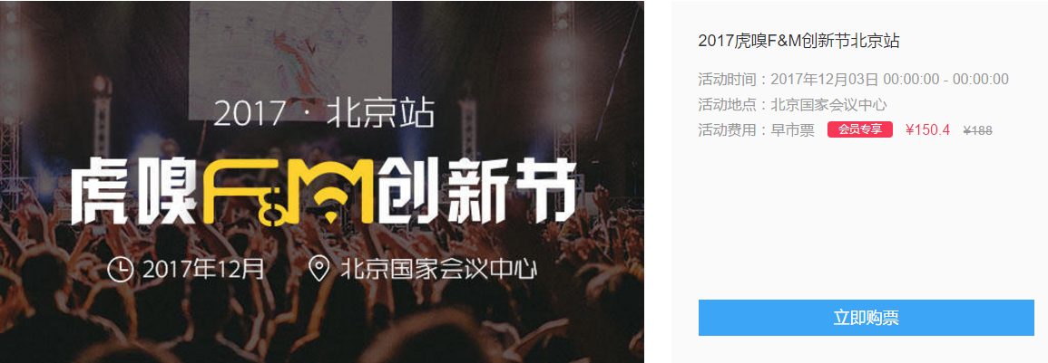
Task: Click the location pin icon on banner
Action: 319,269
